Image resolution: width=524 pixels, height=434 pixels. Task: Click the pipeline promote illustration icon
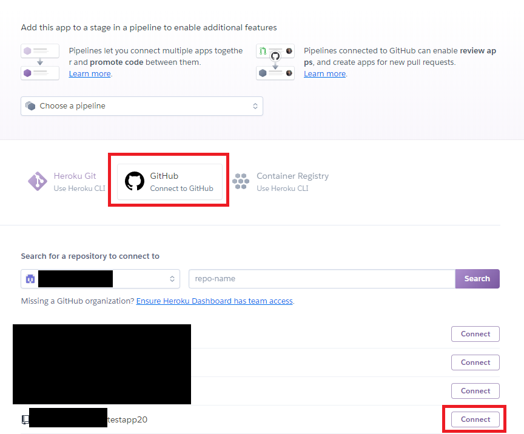pos(40,62)
